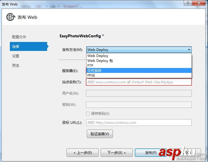Click the help question mark button

point(188,3)
